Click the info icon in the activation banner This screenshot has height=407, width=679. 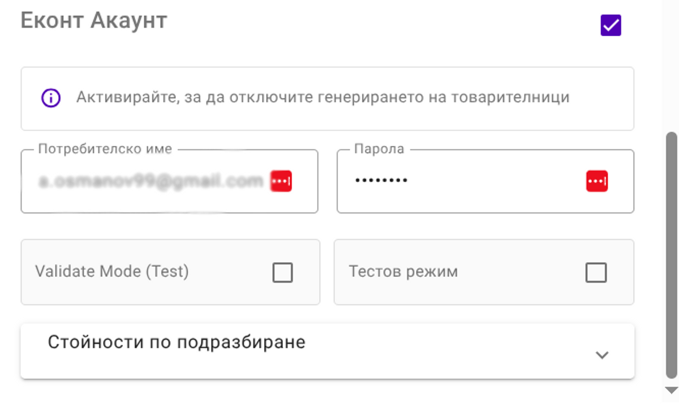[51, 98]
